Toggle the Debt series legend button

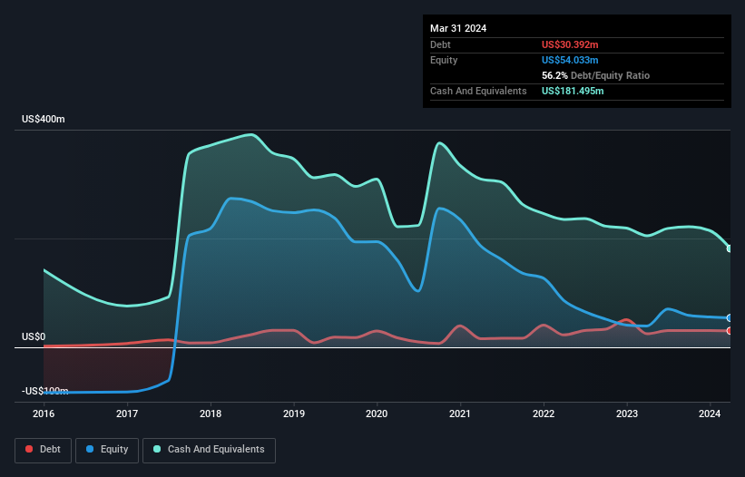tap(44, 450)
